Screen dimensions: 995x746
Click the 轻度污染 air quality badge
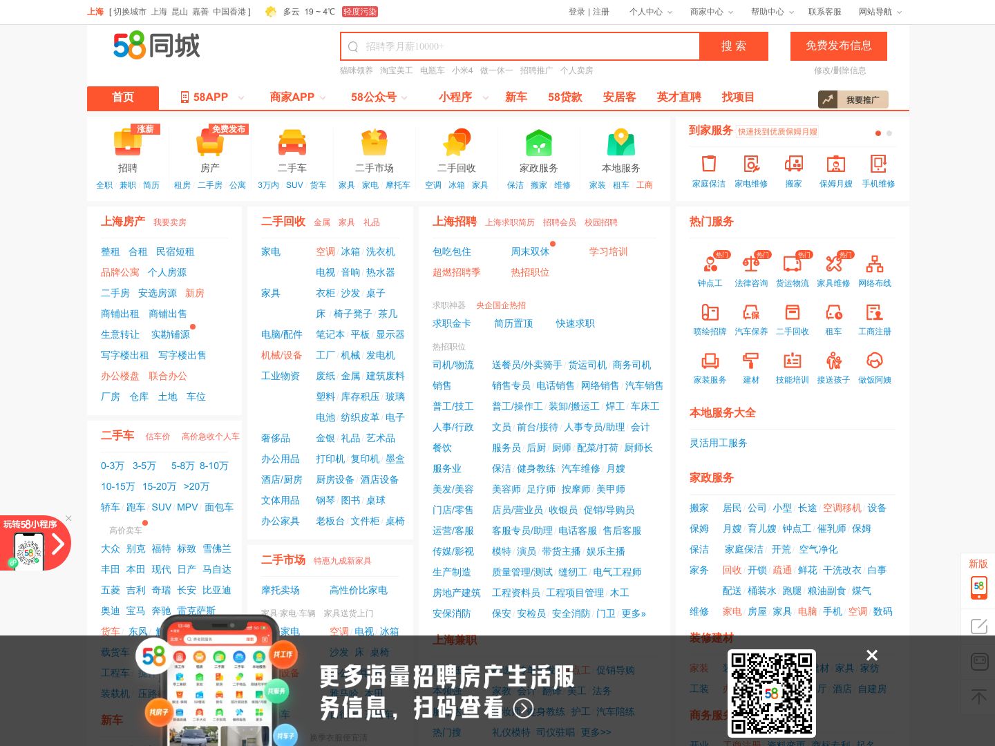[x=360, y=12]
